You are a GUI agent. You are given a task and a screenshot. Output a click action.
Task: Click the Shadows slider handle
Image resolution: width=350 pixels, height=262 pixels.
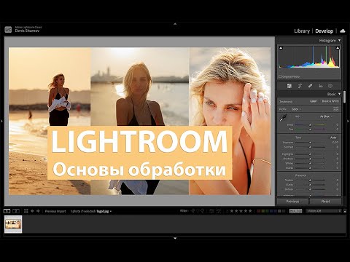coord(310,159)
